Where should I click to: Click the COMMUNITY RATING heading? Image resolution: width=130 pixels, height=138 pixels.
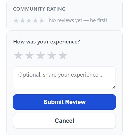[x=39, y=9]
